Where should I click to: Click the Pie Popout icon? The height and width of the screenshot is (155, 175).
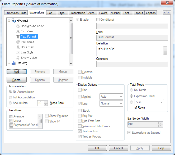pyautogui.click(x=18, y=42)
